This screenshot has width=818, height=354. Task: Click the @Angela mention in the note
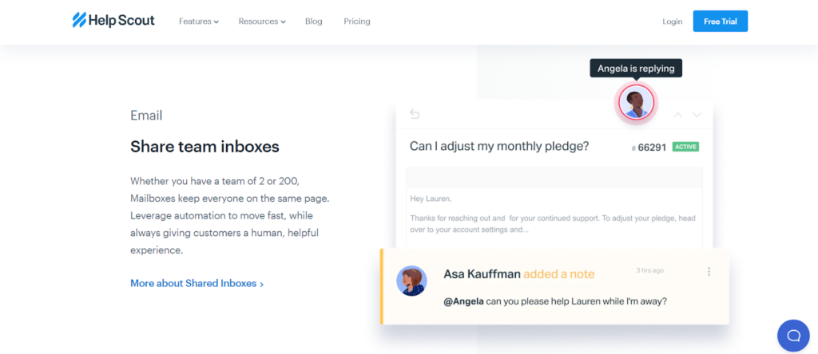(463, 301)
